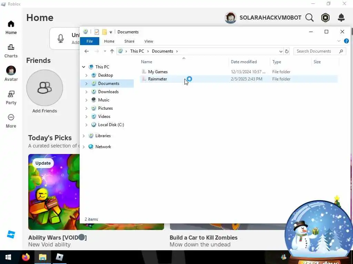
Task: Expand the Libraries tree node
Action: coord(84,136)
